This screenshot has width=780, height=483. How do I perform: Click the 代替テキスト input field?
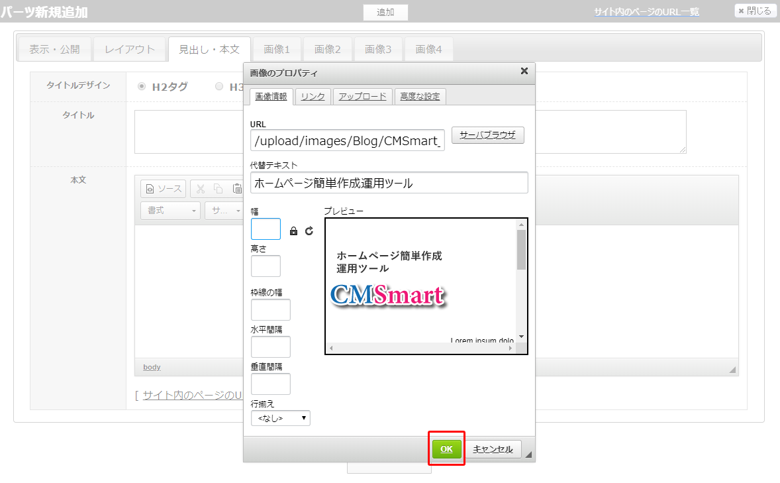[x=389, y=183]
